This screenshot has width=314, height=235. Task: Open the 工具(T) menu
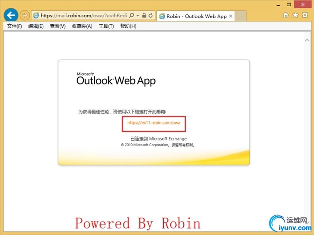(106, 26)
